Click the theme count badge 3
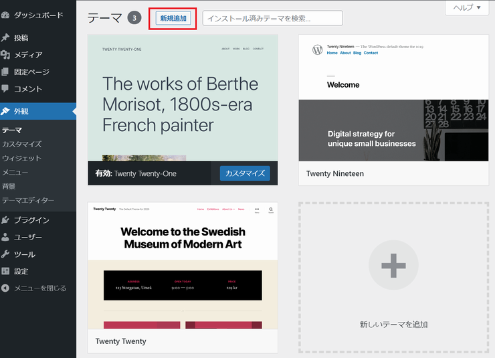The width and height of the screenshot is (495, 358). (134, 18)
